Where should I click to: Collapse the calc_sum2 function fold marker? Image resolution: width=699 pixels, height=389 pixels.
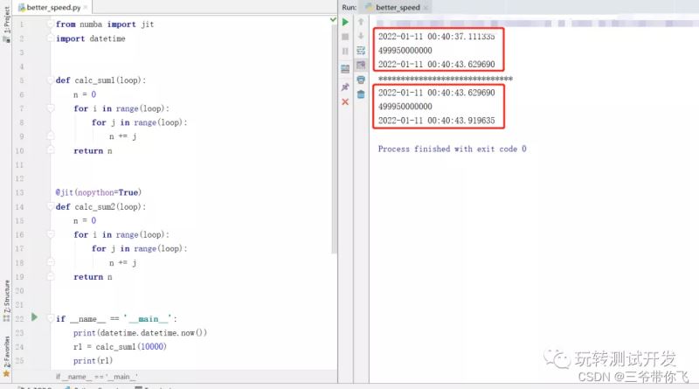50,207
